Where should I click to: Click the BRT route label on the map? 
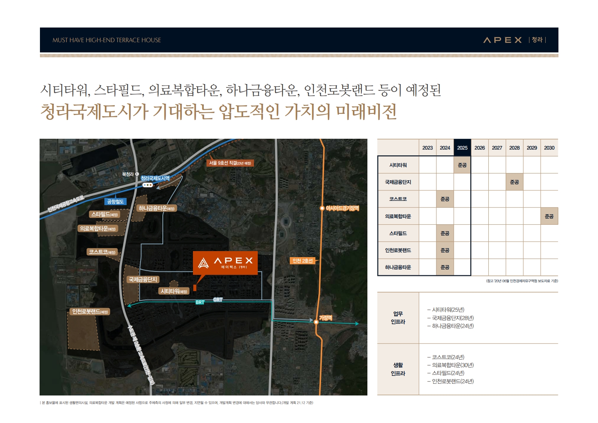(x=200, y=302)
